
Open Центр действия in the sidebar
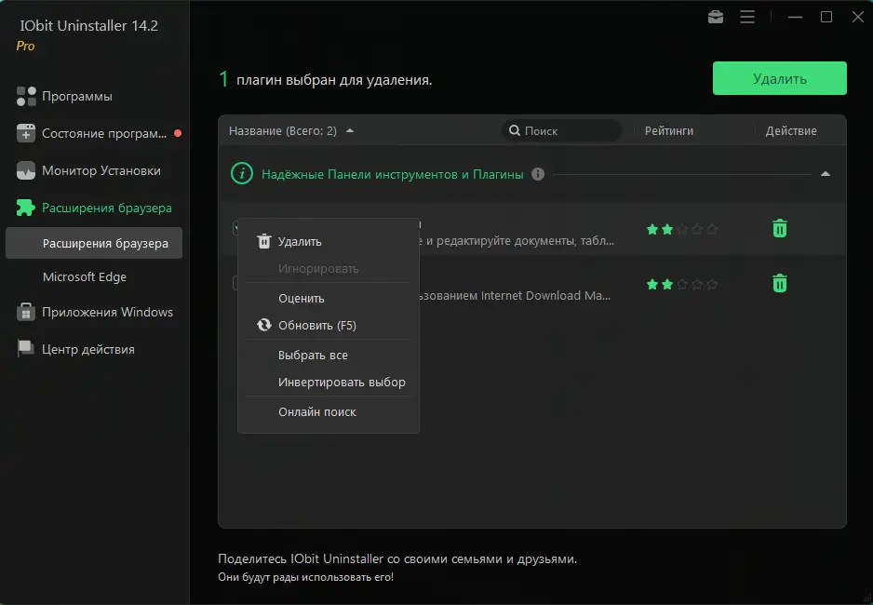click(87, 349)
